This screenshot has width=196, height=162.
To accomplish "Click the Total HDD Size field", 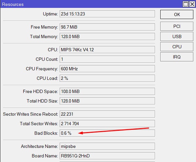I will 107,101.
